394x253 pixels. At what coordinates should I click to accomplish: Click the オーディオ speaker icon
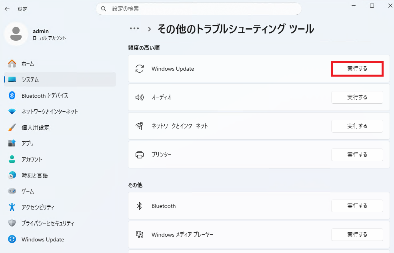pos(140,97)
